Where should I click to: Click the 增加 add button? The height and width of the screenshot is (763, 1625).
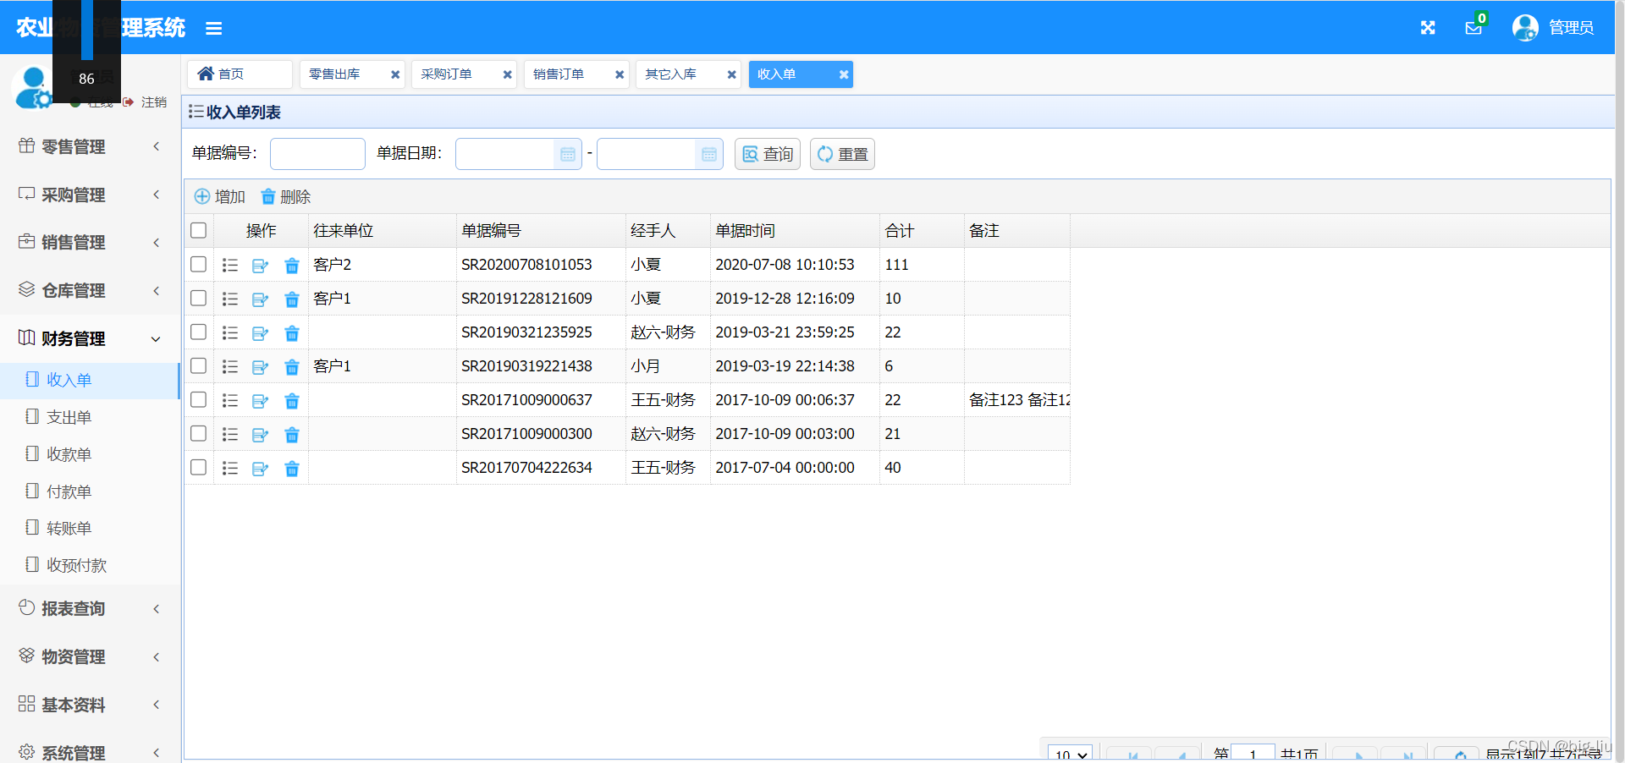(220, 196)
